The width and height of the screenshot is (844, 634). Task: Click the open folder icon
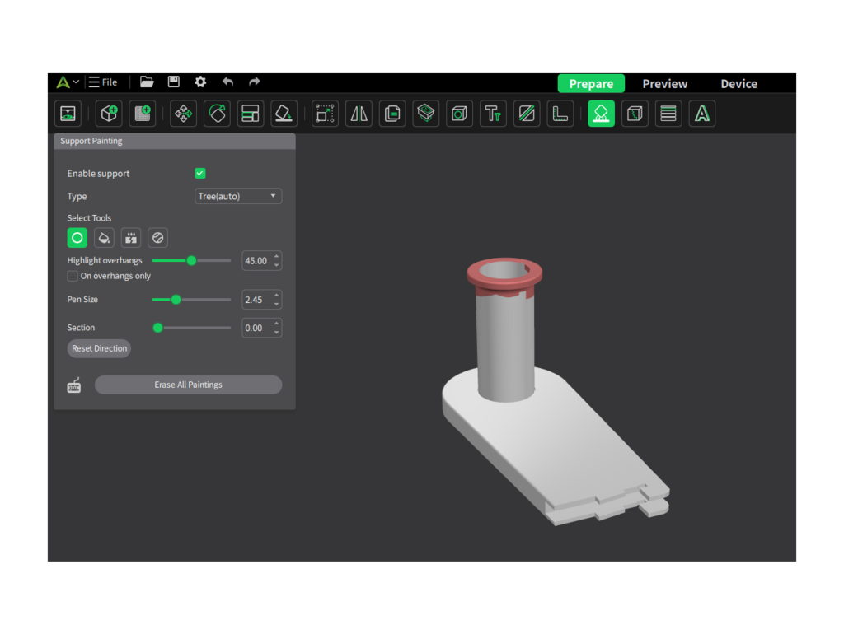pyautogui.click(x=147, y=82)
